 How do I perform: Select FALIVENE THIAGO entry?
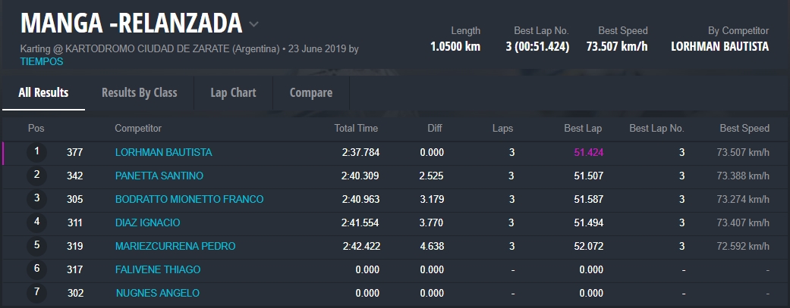[x=156, y=269]
